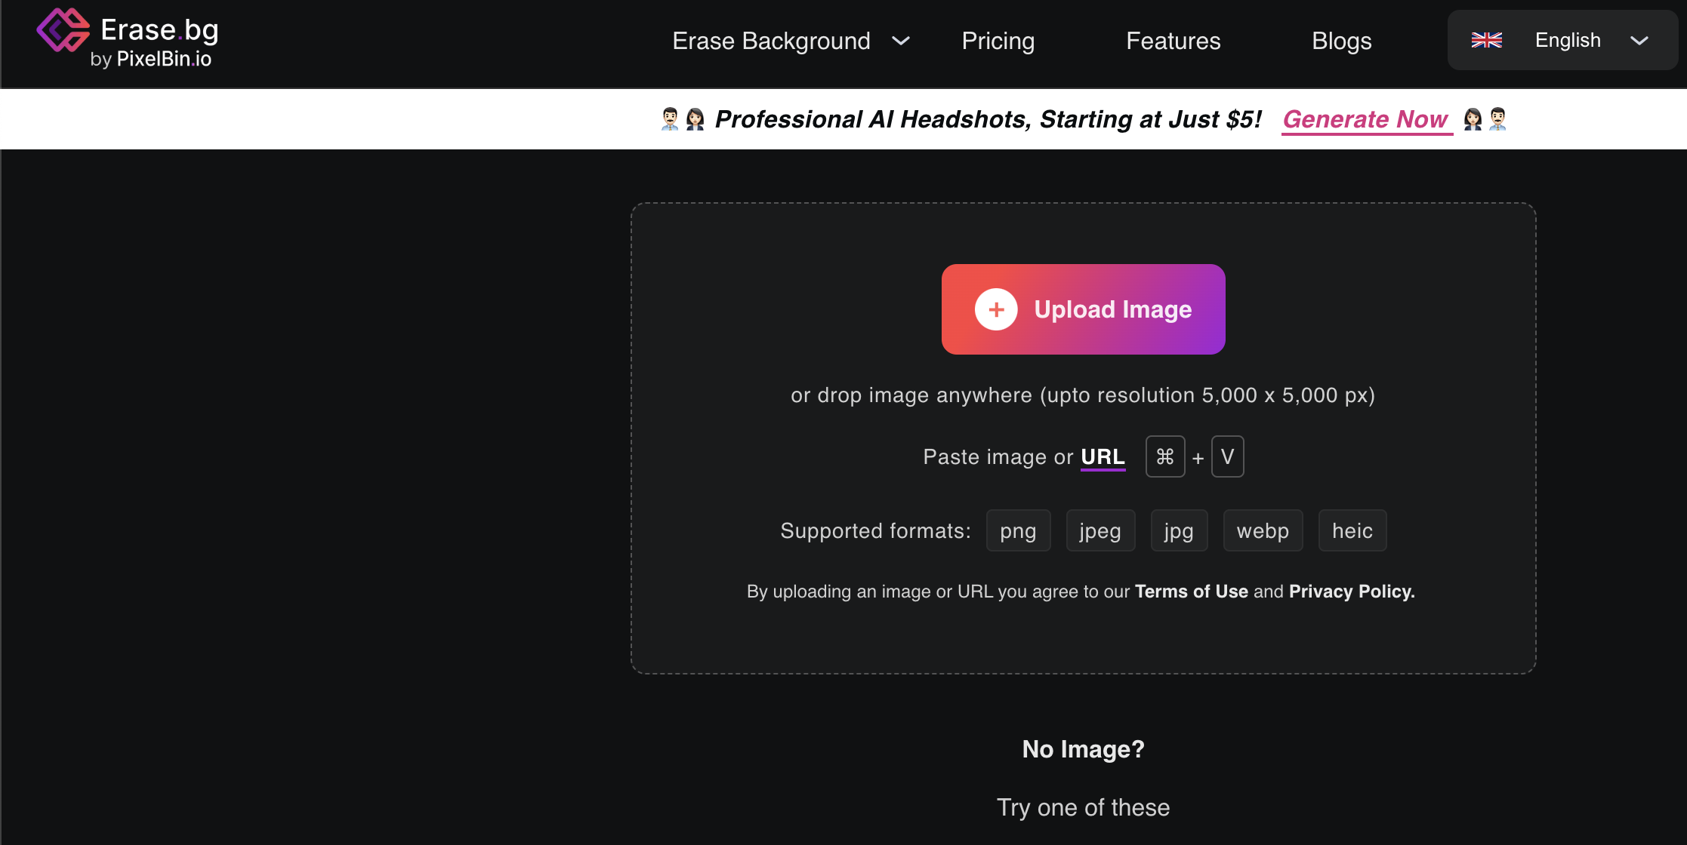Click the command key icon
This screenshot has height=845, width=1687.
(1164, 456)
